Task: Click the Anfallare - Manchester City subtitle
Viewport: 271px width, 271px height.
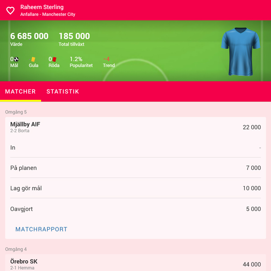Action: [48, 14]
